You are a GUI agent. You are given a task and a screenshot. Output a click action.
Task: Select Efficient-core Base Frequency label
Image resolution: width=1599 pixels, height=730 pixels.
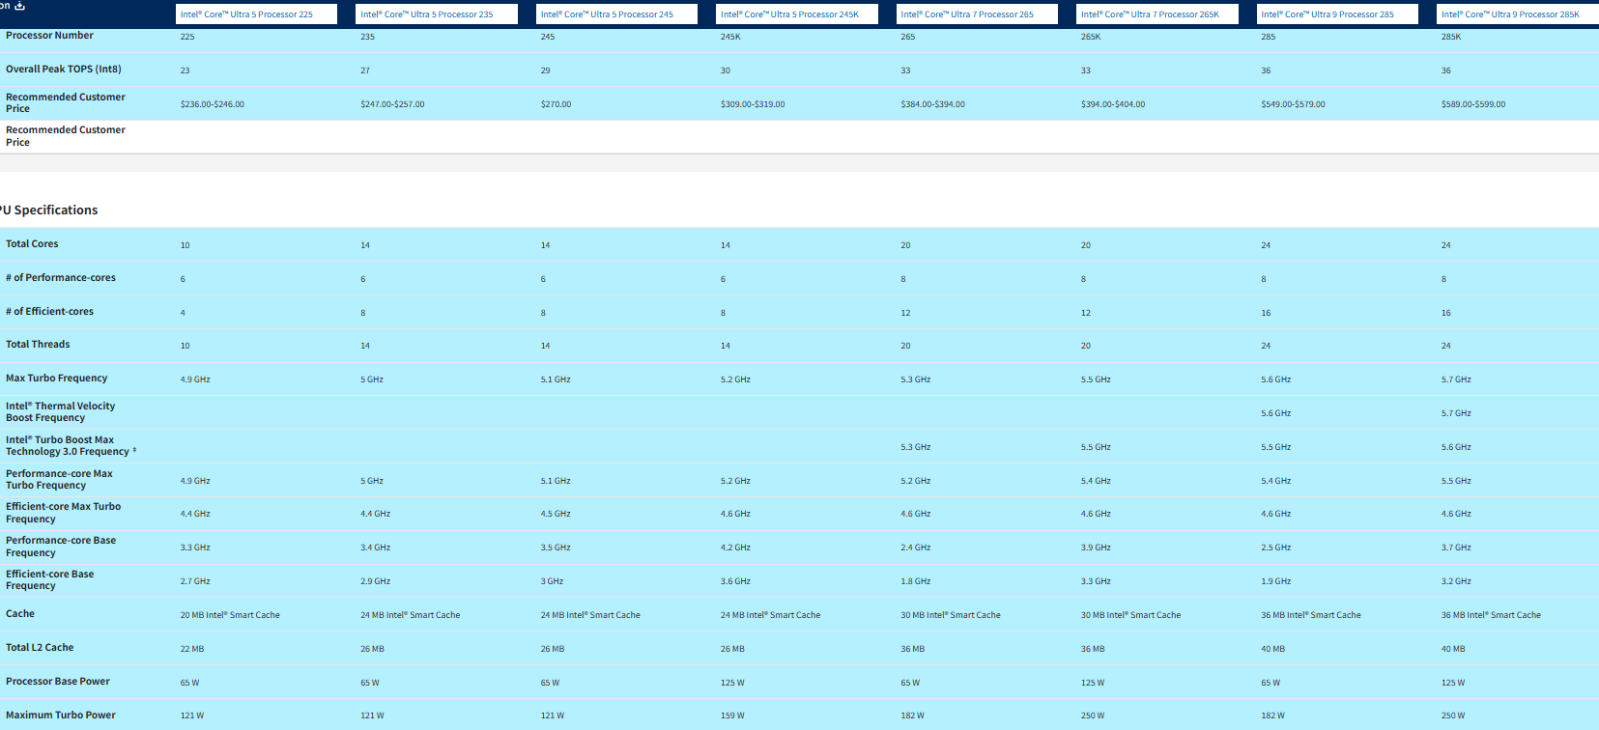49,580
